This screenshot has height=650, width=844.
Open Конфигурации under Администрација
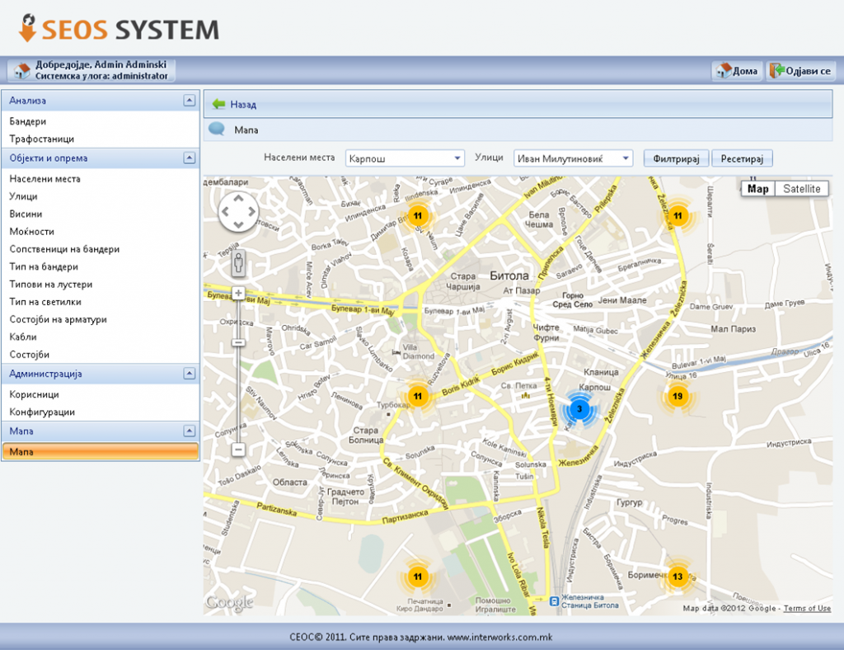[x=42, y=412]
